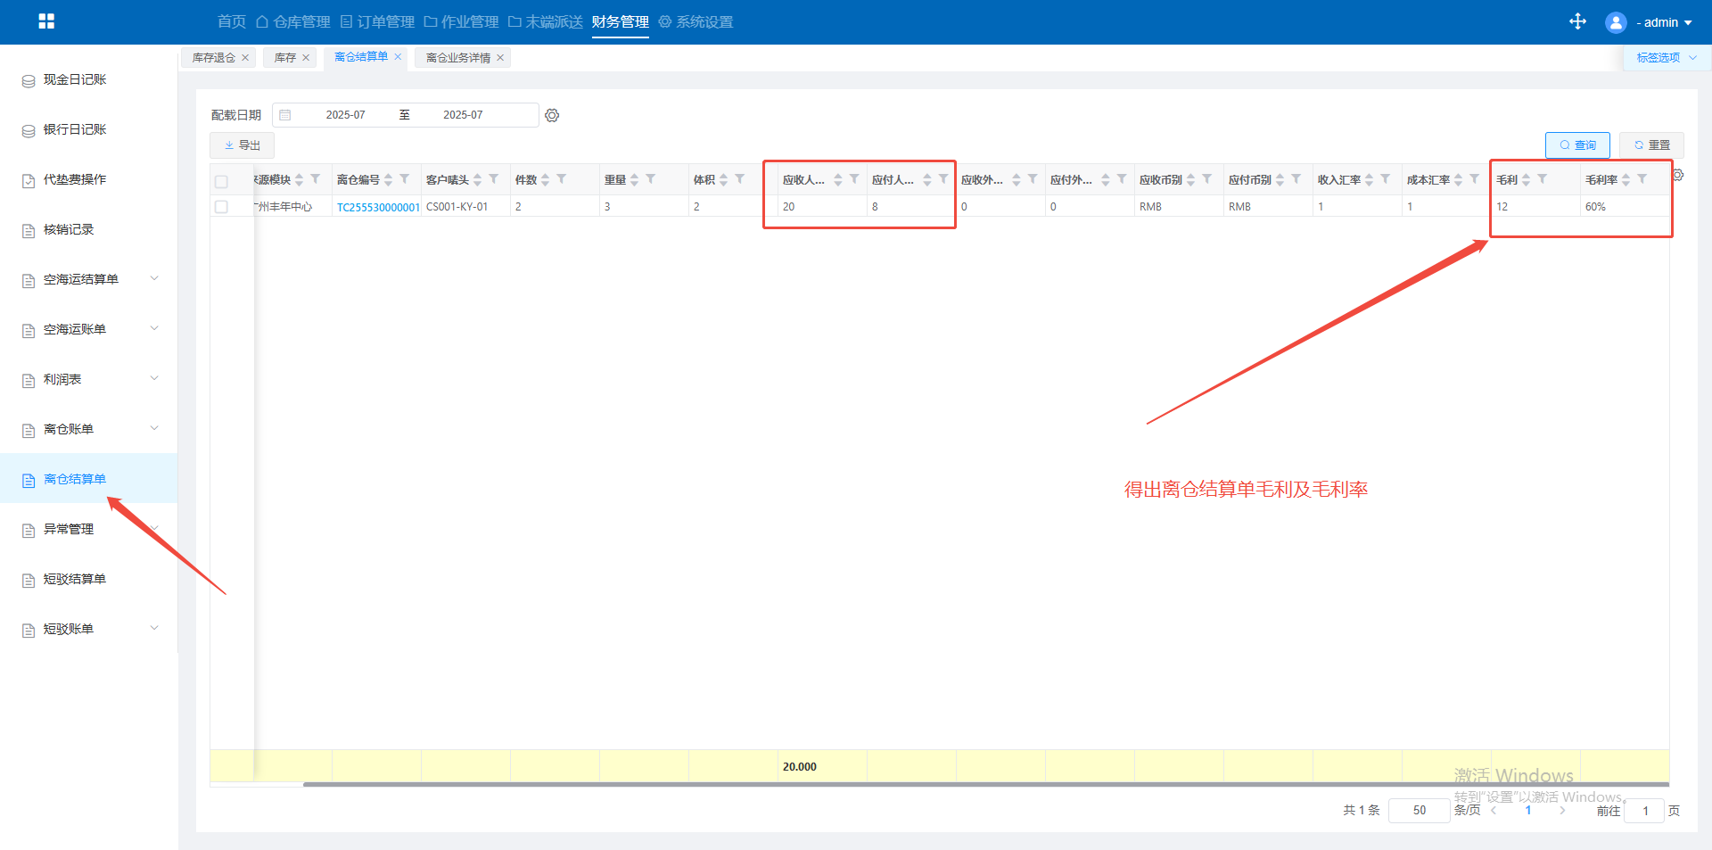The height and width of the screenshot is (850, 1712).
Task: Click filter icon on 件数 column
Action: tap(562, 179)
